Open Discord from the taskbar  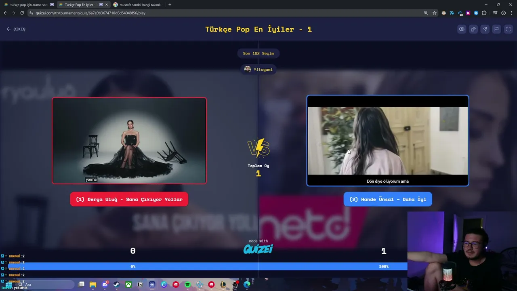click(x=105, y=285)
